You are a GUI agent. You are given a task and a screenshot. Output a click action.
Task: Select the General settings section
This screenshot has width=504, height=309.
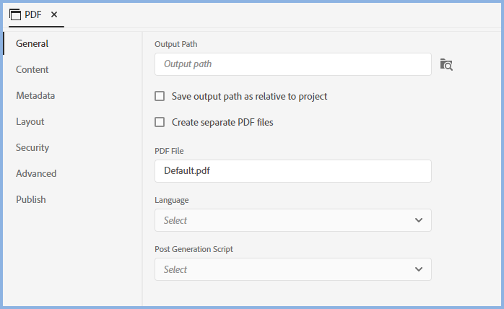32,43
